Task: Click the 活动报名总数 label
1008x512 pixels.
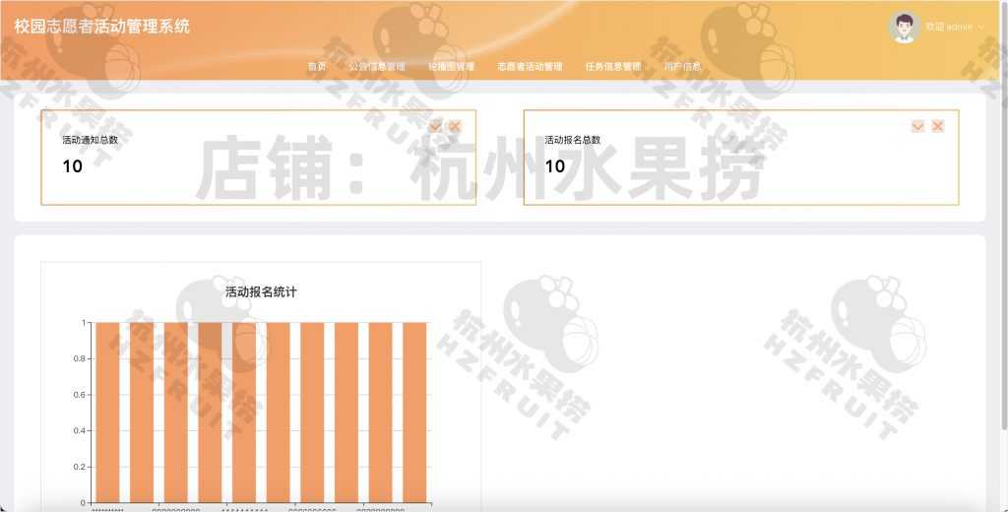Action: point(573,140)
